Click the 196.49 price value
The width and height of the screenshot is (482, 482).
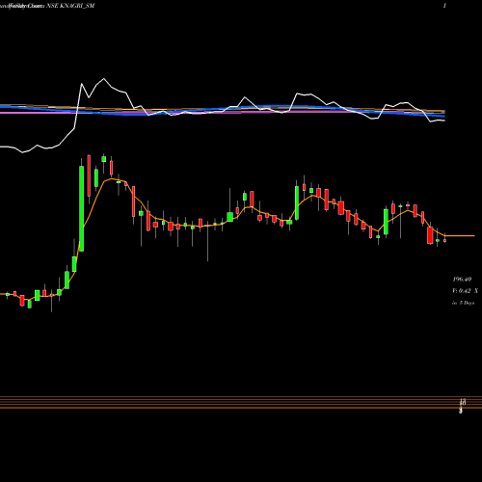coord(462,280)
